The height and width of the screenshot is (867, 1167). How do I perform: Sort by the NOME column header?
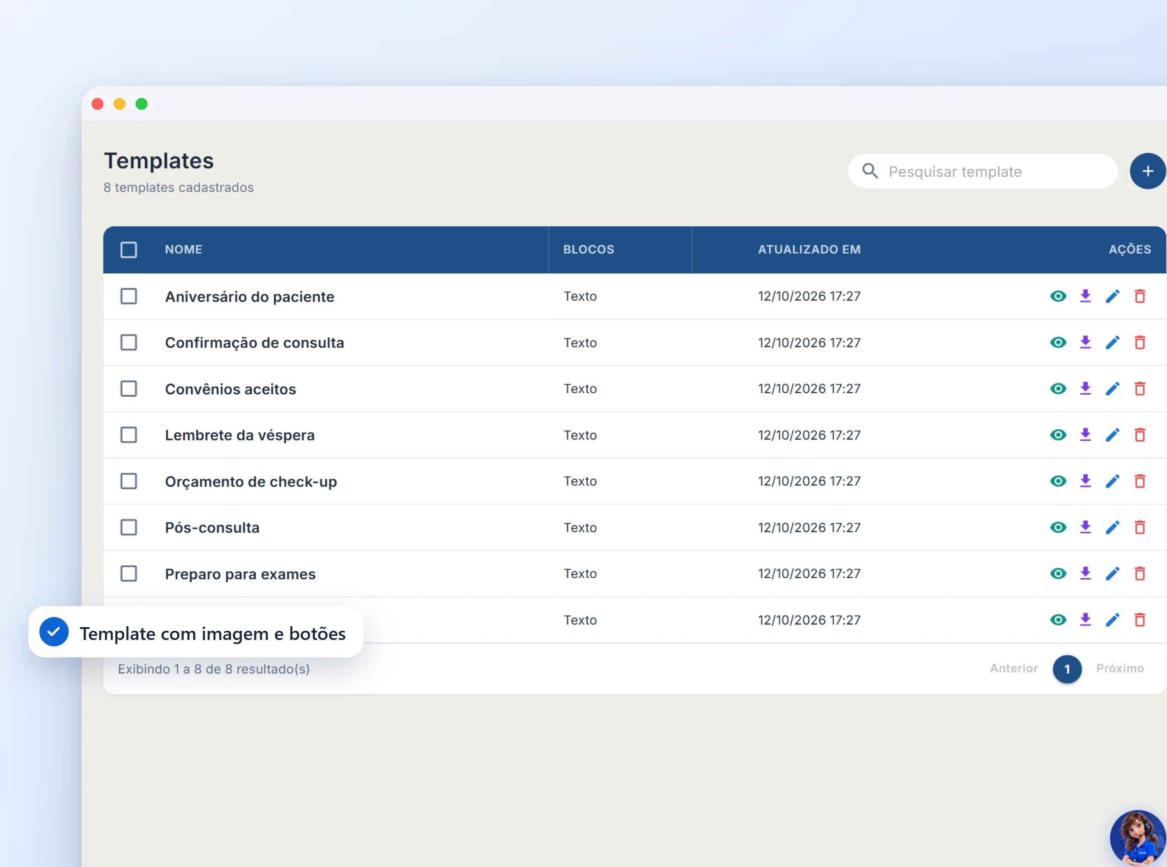pos(183,249)
